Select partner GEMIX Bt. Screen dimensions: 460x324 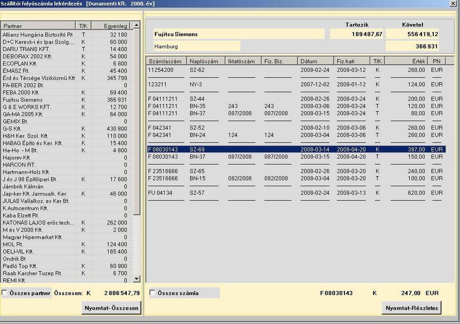[67, 121]
